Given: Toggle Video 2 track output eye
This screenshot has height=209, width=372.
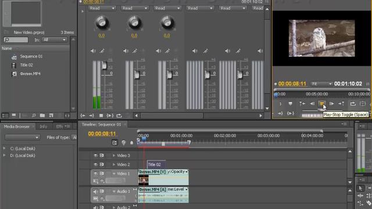Looking at the screenshot, I should [95, 164].
